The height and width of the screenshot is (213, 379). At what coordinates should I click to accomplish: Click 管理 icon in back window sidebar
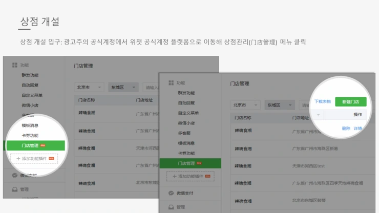[x=15, y=189]
